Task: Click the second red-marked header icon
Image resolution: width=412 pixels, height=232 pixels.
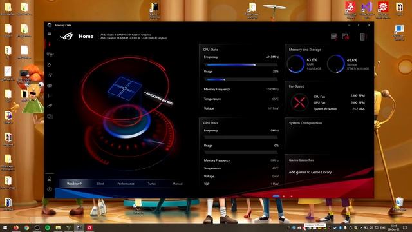Action: 346,37
